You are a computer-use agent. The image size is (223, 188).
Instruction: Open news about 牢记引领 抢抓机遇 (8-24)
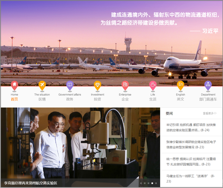tap(191, 127)
